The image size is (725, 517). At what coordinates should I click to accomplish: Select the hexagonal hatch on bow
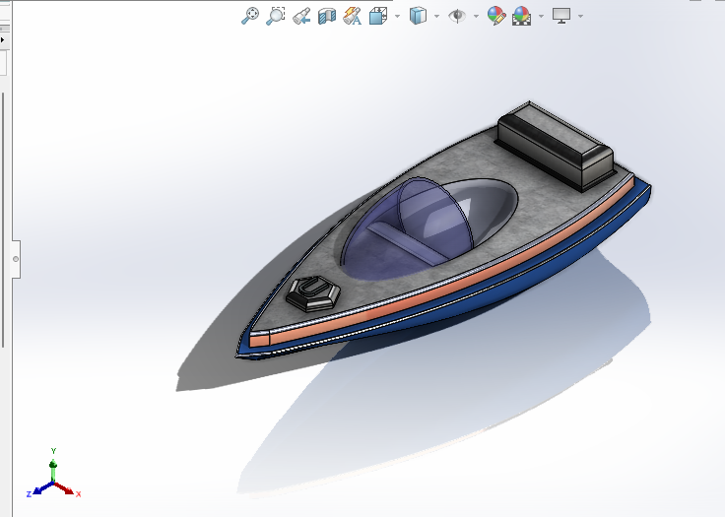click(x=313, y=293)
